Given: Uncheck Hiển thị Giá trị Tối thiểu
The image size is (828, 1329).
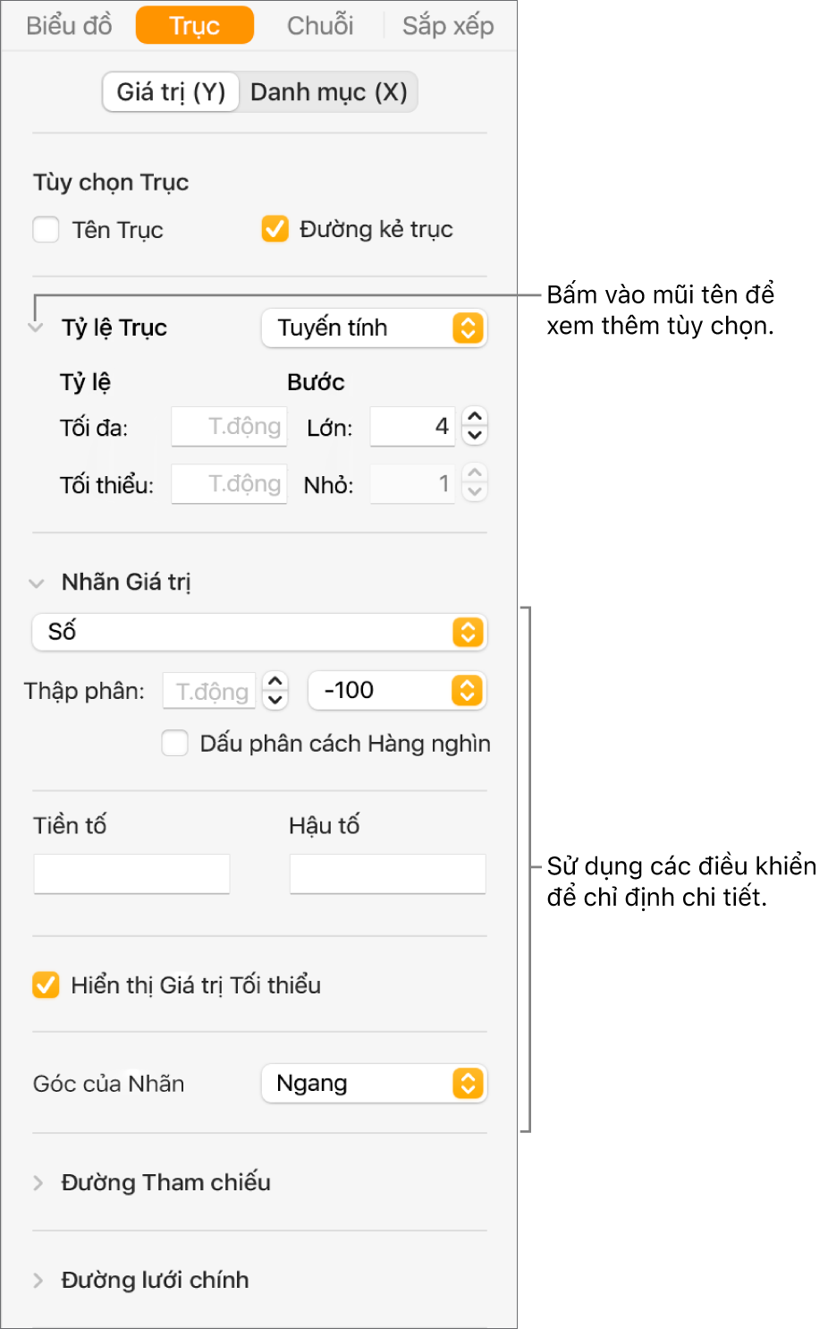Looking at the screenshot, I should click(46, 985).
